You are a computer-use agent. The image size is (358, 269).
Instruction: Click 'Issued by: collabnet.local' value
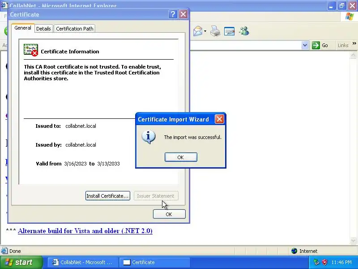point(81,145)
